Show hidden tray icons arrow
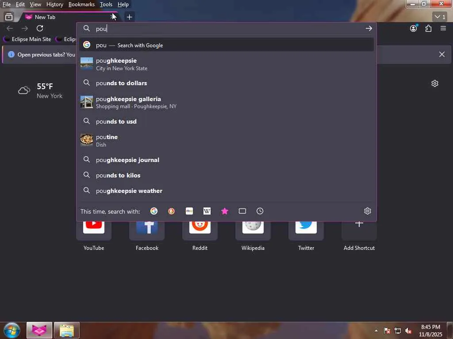 point(376,331)
